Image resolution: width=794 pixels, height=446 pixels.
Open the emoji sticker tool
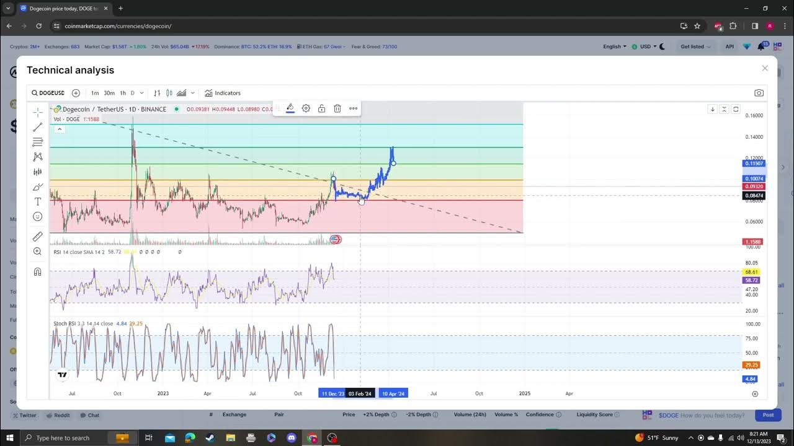[x=38, y=217]
